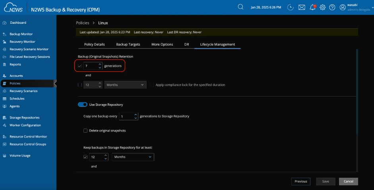Click the Dashboard sidebar icon
374x190 pixels.
[x=4, y=23]
